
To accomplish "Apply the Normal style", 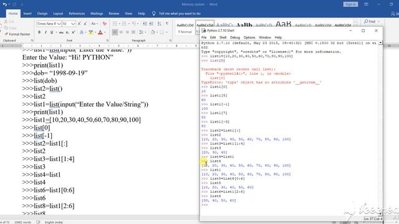I will point(185,28).
